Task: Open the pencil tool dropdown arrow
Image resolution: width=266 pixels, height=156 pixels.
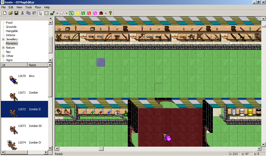Action: [57, 13]
